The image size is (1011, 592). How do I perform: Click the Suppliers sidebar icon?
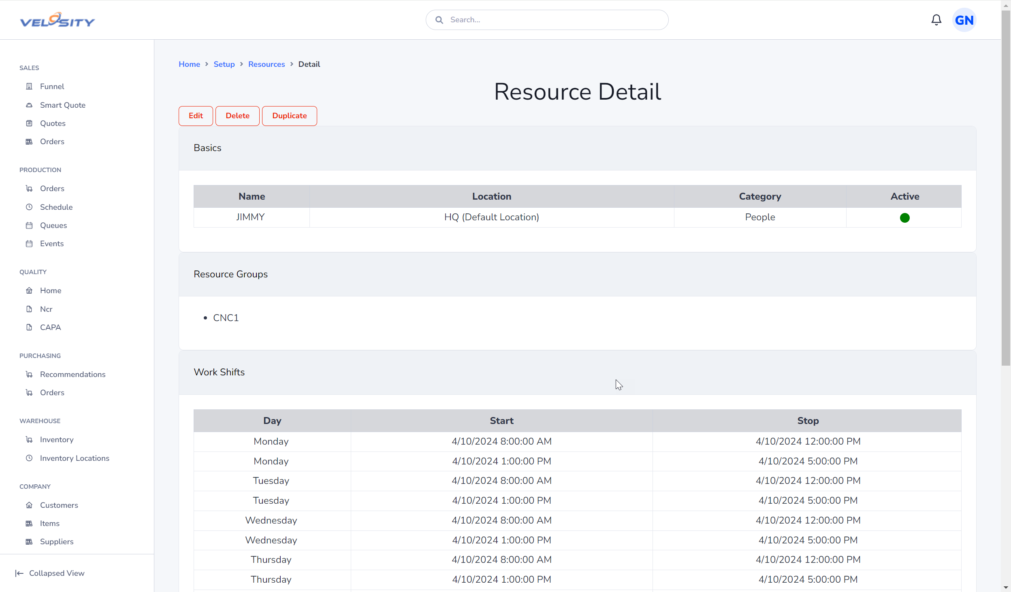pyautogui.click(x=29, y=541)
